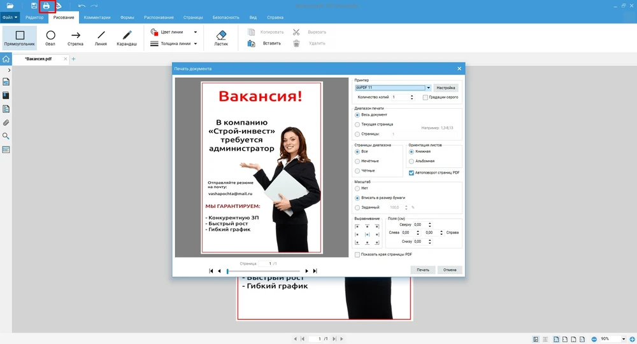Switch to the Комментарии tab

[x=97, y=17]
